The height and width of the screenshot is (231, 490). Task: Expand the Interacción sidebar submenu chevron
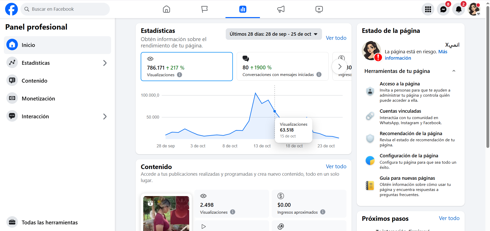[x=105, y=117]
